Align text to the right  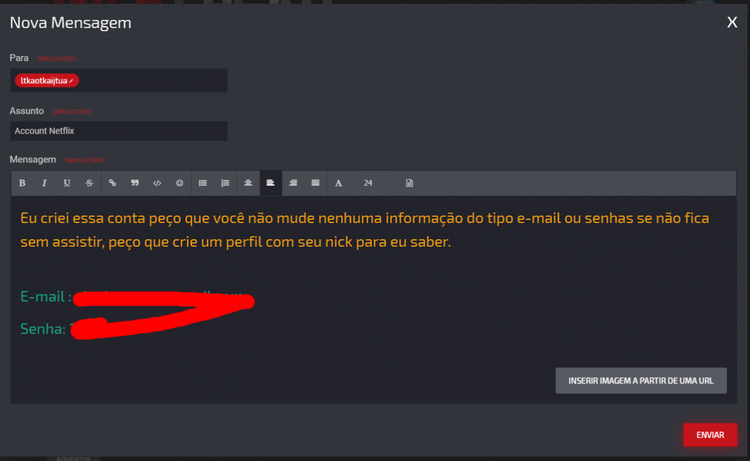293,183
